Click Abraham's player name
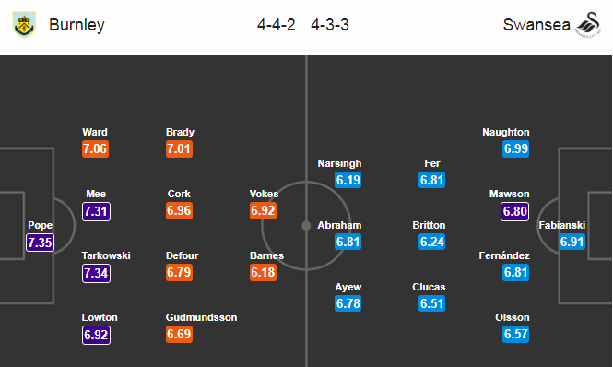This screenshot has width=613, height=367. (x=339, y=225)
